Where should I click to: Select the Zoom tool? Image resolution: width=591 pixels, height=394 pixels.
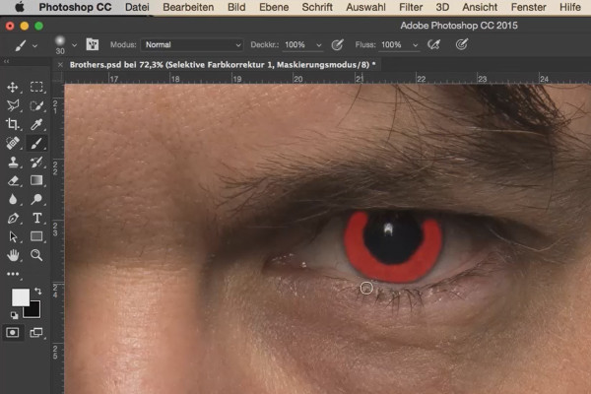[36, 255]
